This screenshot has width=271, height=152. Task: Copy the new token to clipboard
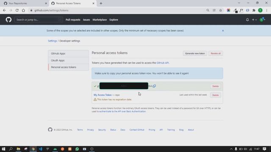pyautogui.click(x=154, y=86)
